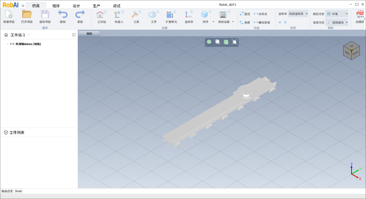This screenshot has height=199, width=366.
Task: Measure 点到点 point-to-point distance
Action: [260, 14]
